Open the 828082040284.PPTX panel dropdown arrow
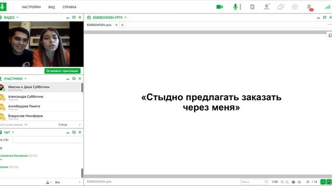This screenshot has width=332, height=186. click(x=126, y=18)
